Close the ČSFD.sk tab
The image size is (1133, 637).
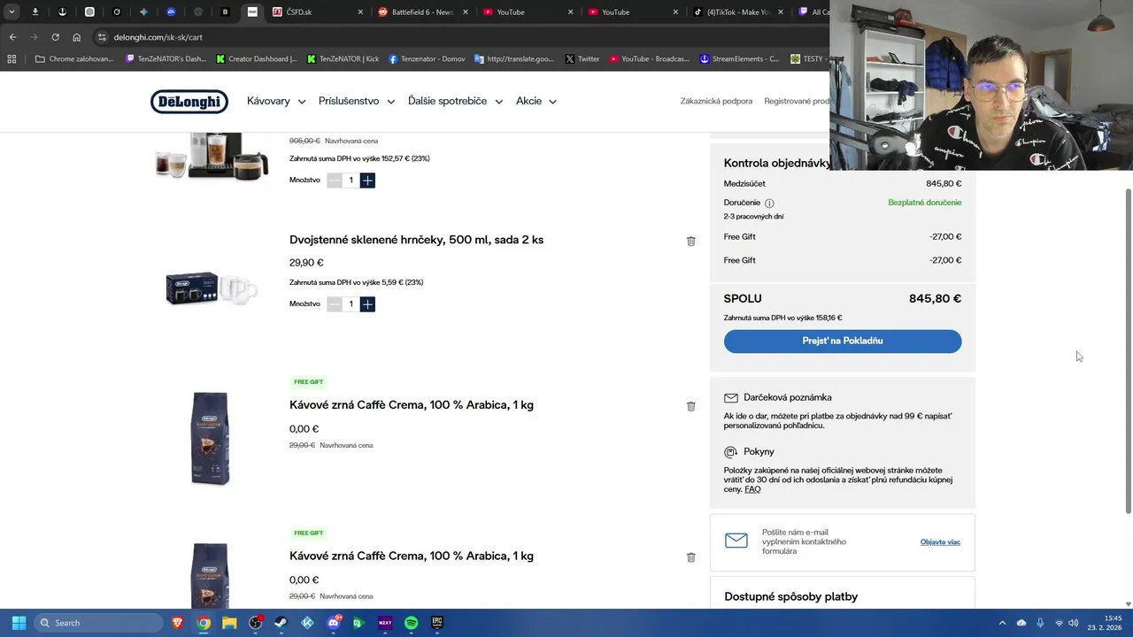click(x=360, y=12)
